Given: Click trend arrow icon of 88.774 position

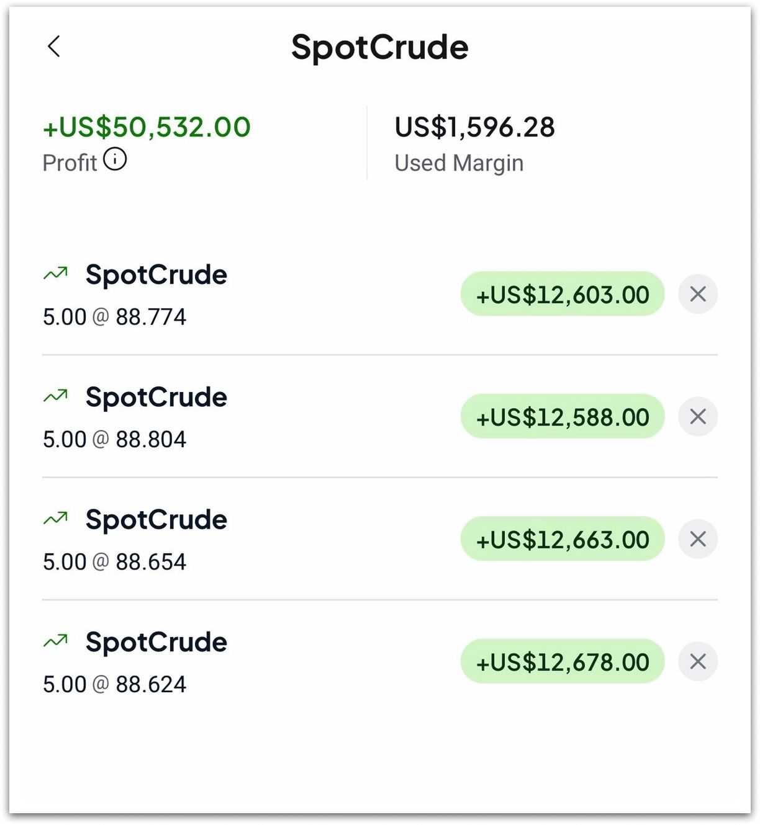Looking at the screenshot, I should click(x=56, y=274).
